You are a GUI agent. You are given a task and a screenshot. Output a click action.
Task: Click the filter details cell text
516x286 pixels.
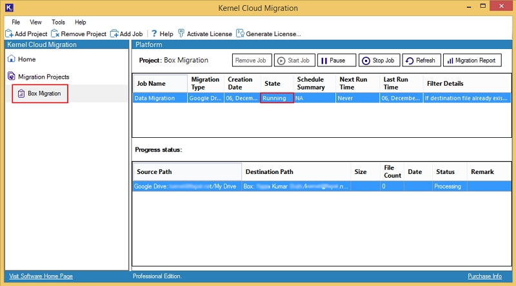(x=466, y=98)
